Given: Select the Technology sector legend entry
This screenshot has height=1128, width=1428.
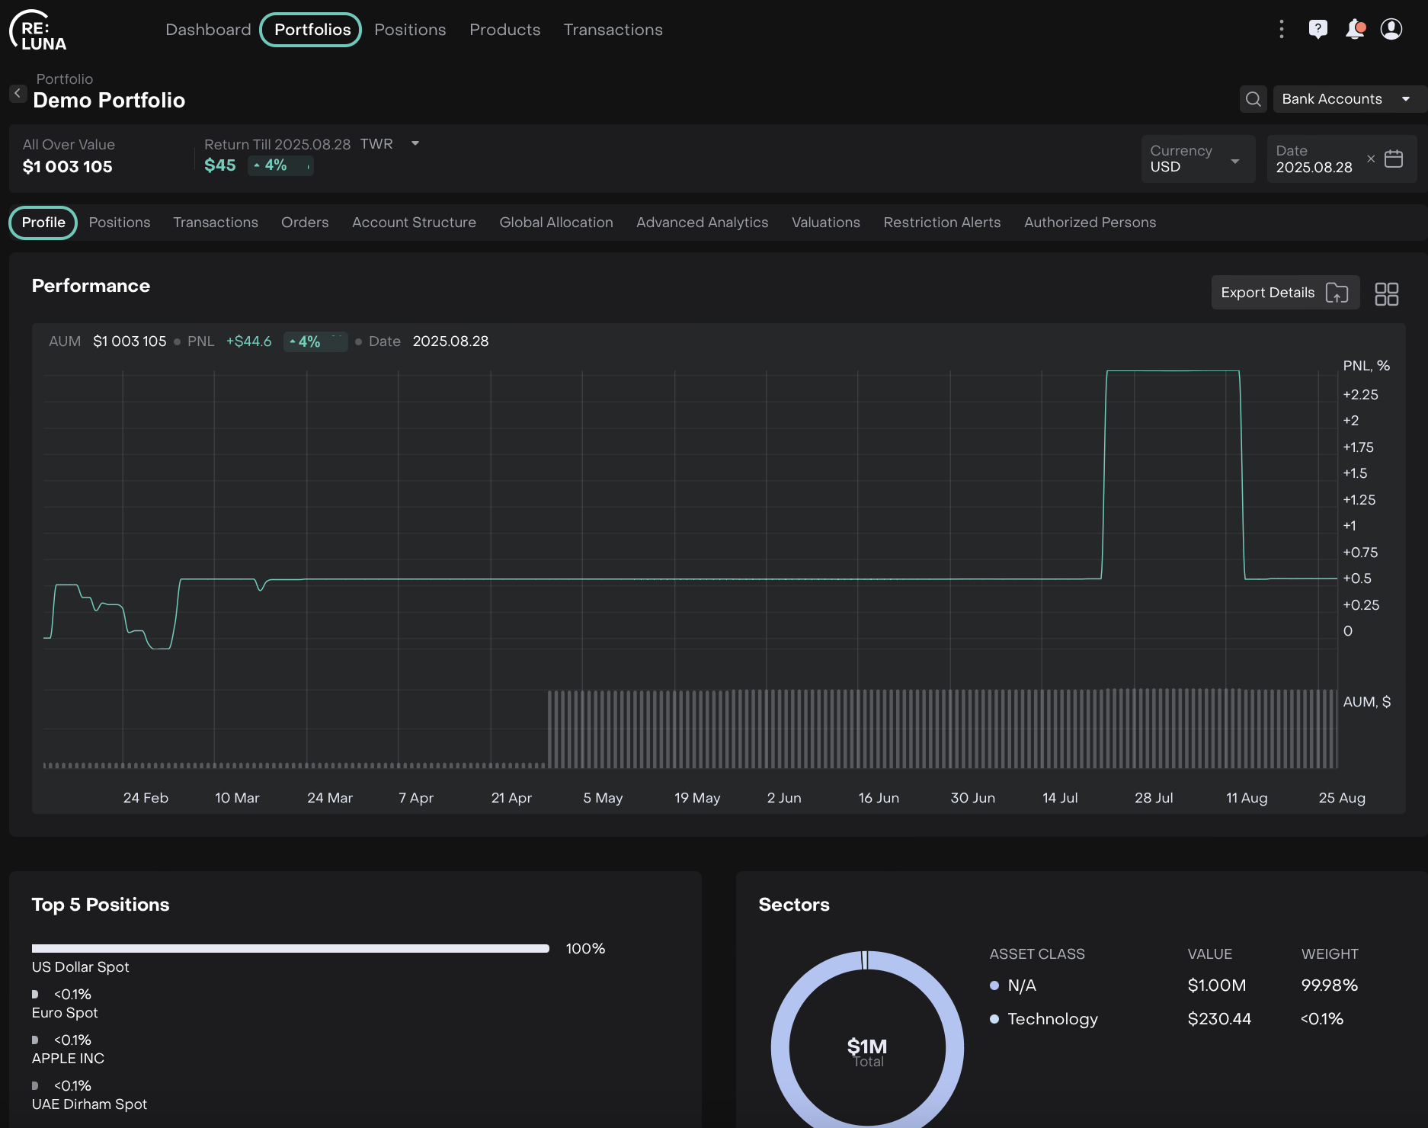Looking at the screenshot, I should pyautogui.click(x=1052, y=1019).
